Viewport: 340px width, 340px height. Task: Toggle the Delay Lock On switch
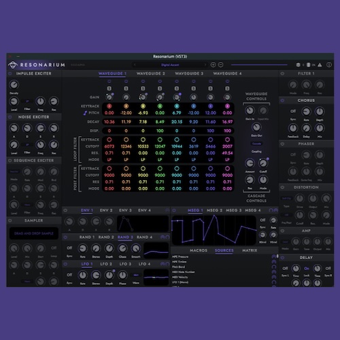pos(307,269)
